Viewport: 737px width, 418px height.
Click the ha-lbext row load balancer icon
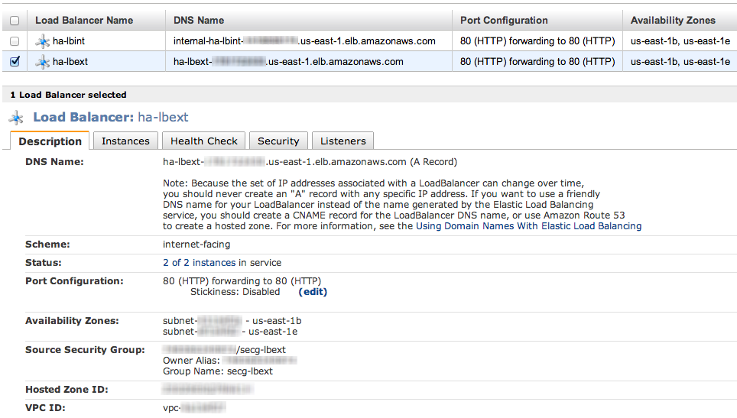pyautogui.click(x=42, y=62)
